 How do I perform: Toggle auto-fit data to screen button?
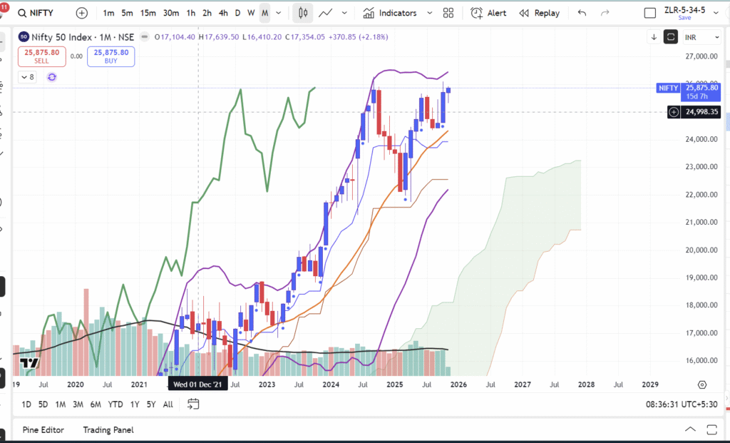670,37
